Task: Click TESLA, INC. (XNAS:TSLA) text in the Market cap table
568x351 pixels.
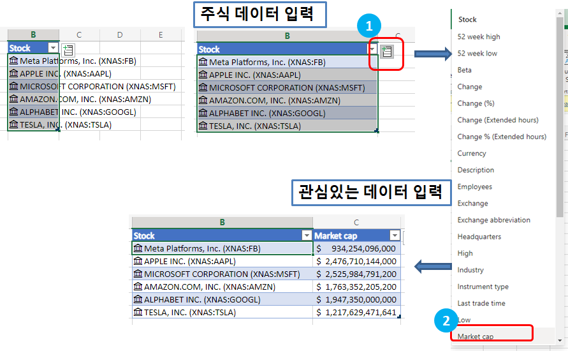Action: [190, 312]
